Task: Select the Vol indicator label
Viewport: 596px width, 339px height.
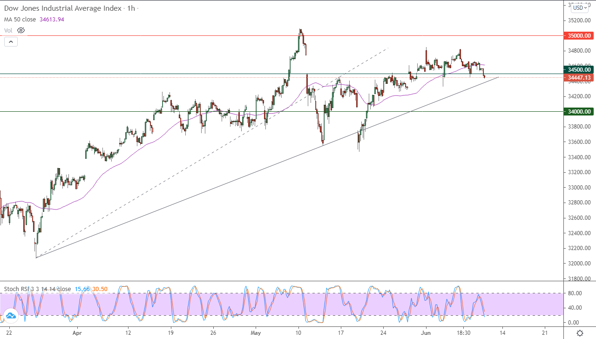Action: pyautogui.click(x=8, y=30)
